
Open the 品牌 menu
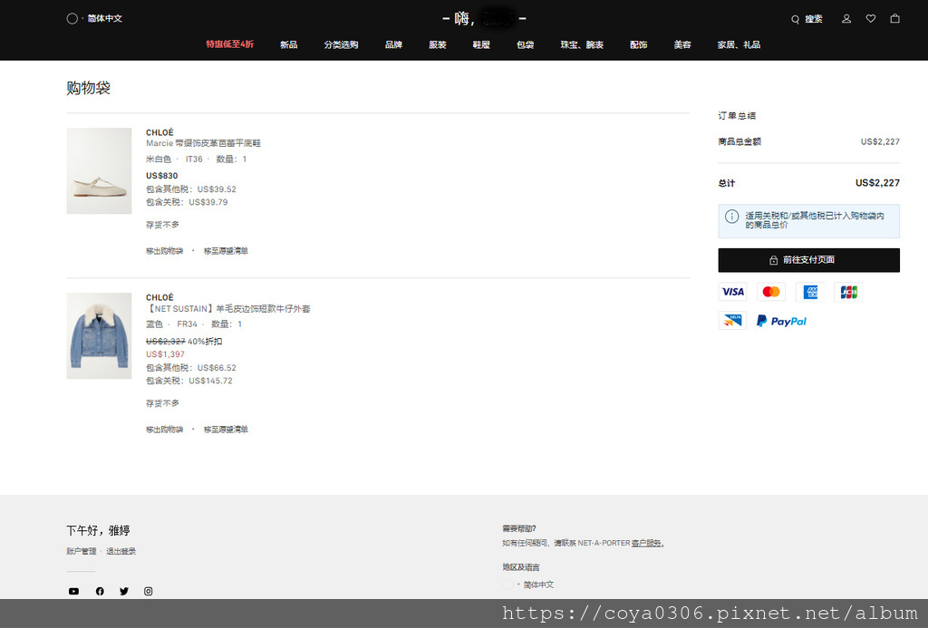pyautogui.click(x=393, y=44)
